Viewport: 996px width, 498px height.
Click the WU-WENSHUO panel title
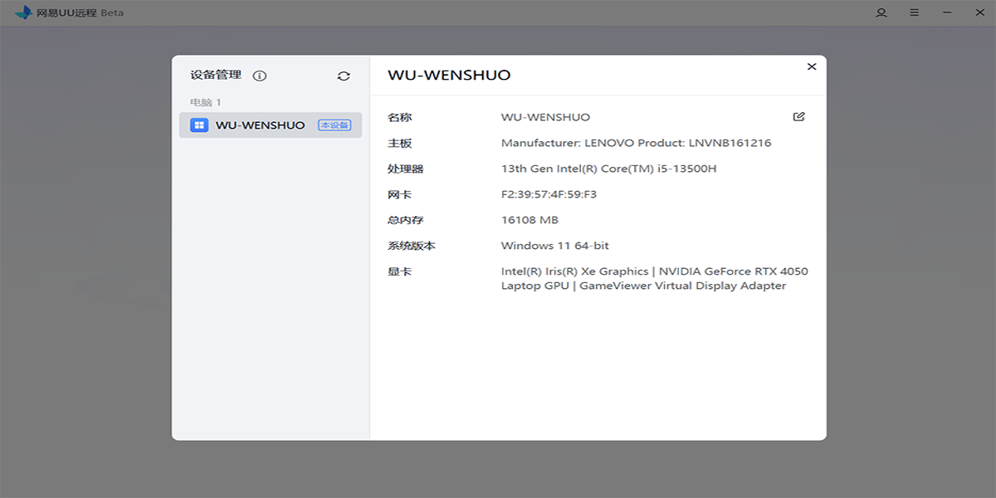(449, 76)
